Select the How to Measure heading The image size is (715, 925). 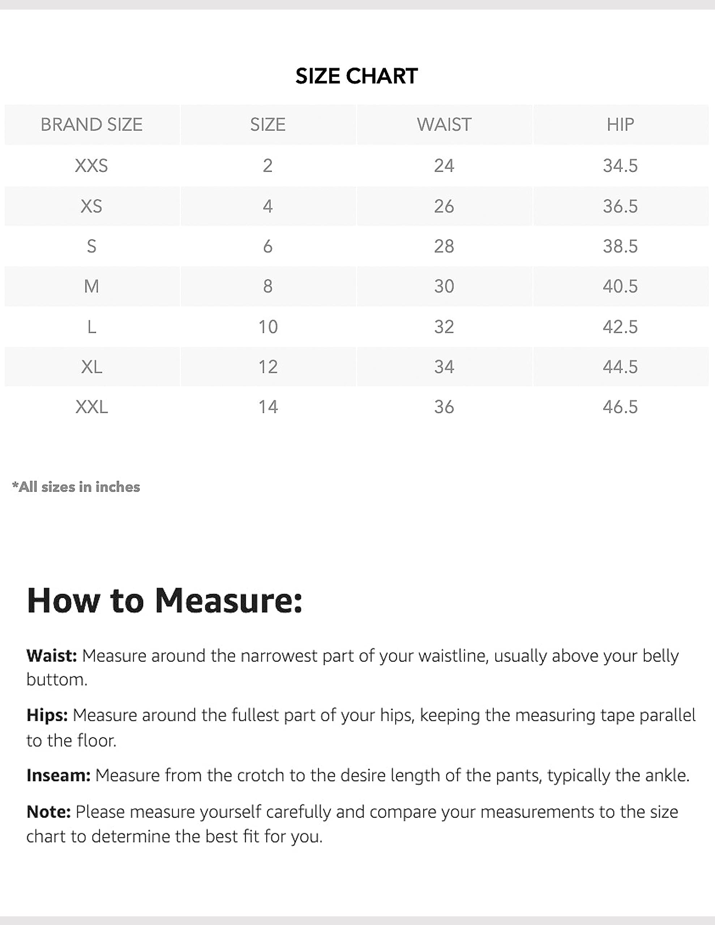pyautogui.click(x=165, y=601)
